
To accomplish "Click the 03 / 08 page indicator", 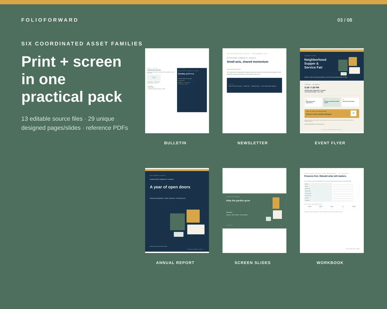I will pyautogui.click(x=345, y=20).
